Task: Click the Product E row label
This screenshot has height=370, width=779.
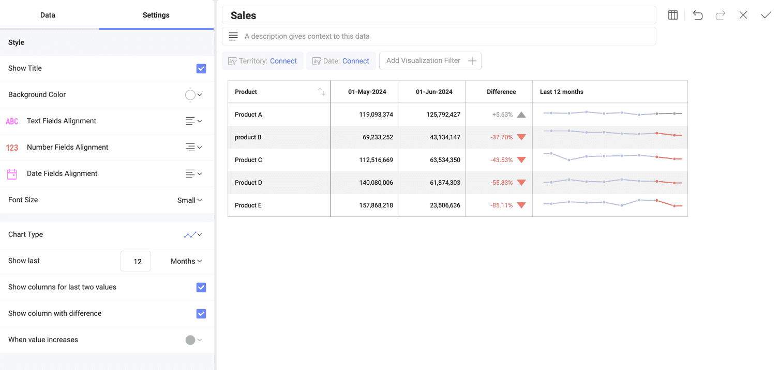Action: (x=248, y=205)
